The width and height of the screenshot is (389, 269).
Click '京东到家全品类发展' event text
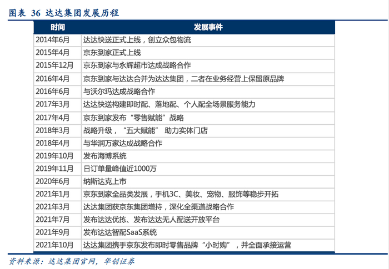tap(116, 194)
